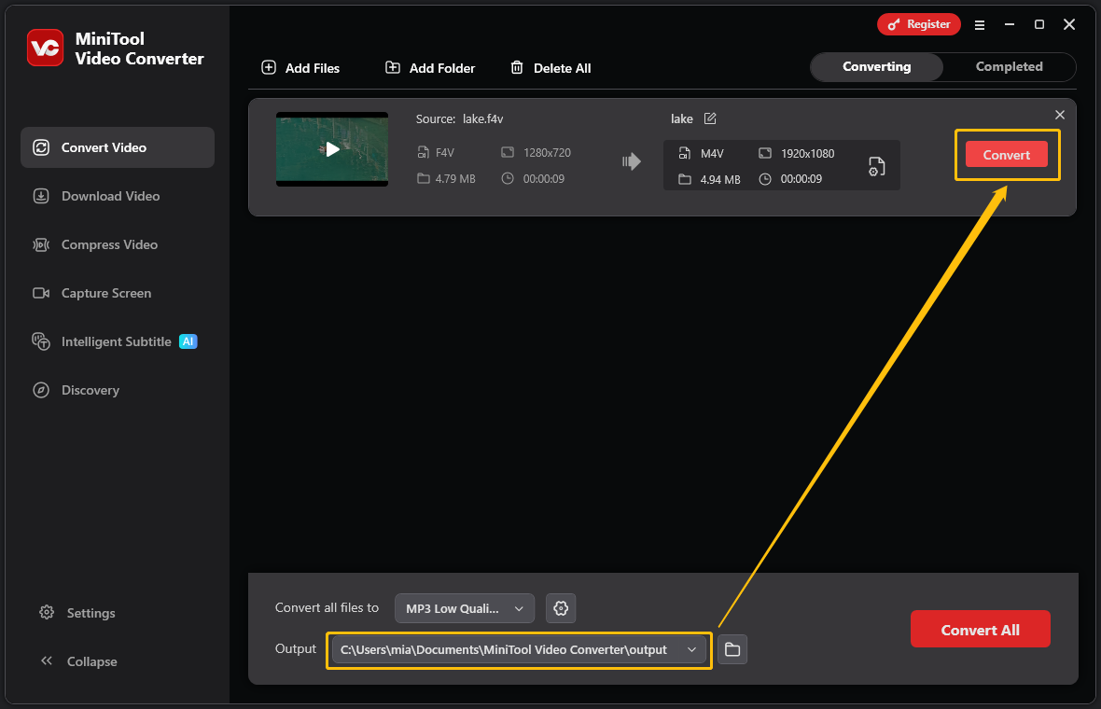Open the Capture Screen feature
1101x709 pixels.
point(106,293)
